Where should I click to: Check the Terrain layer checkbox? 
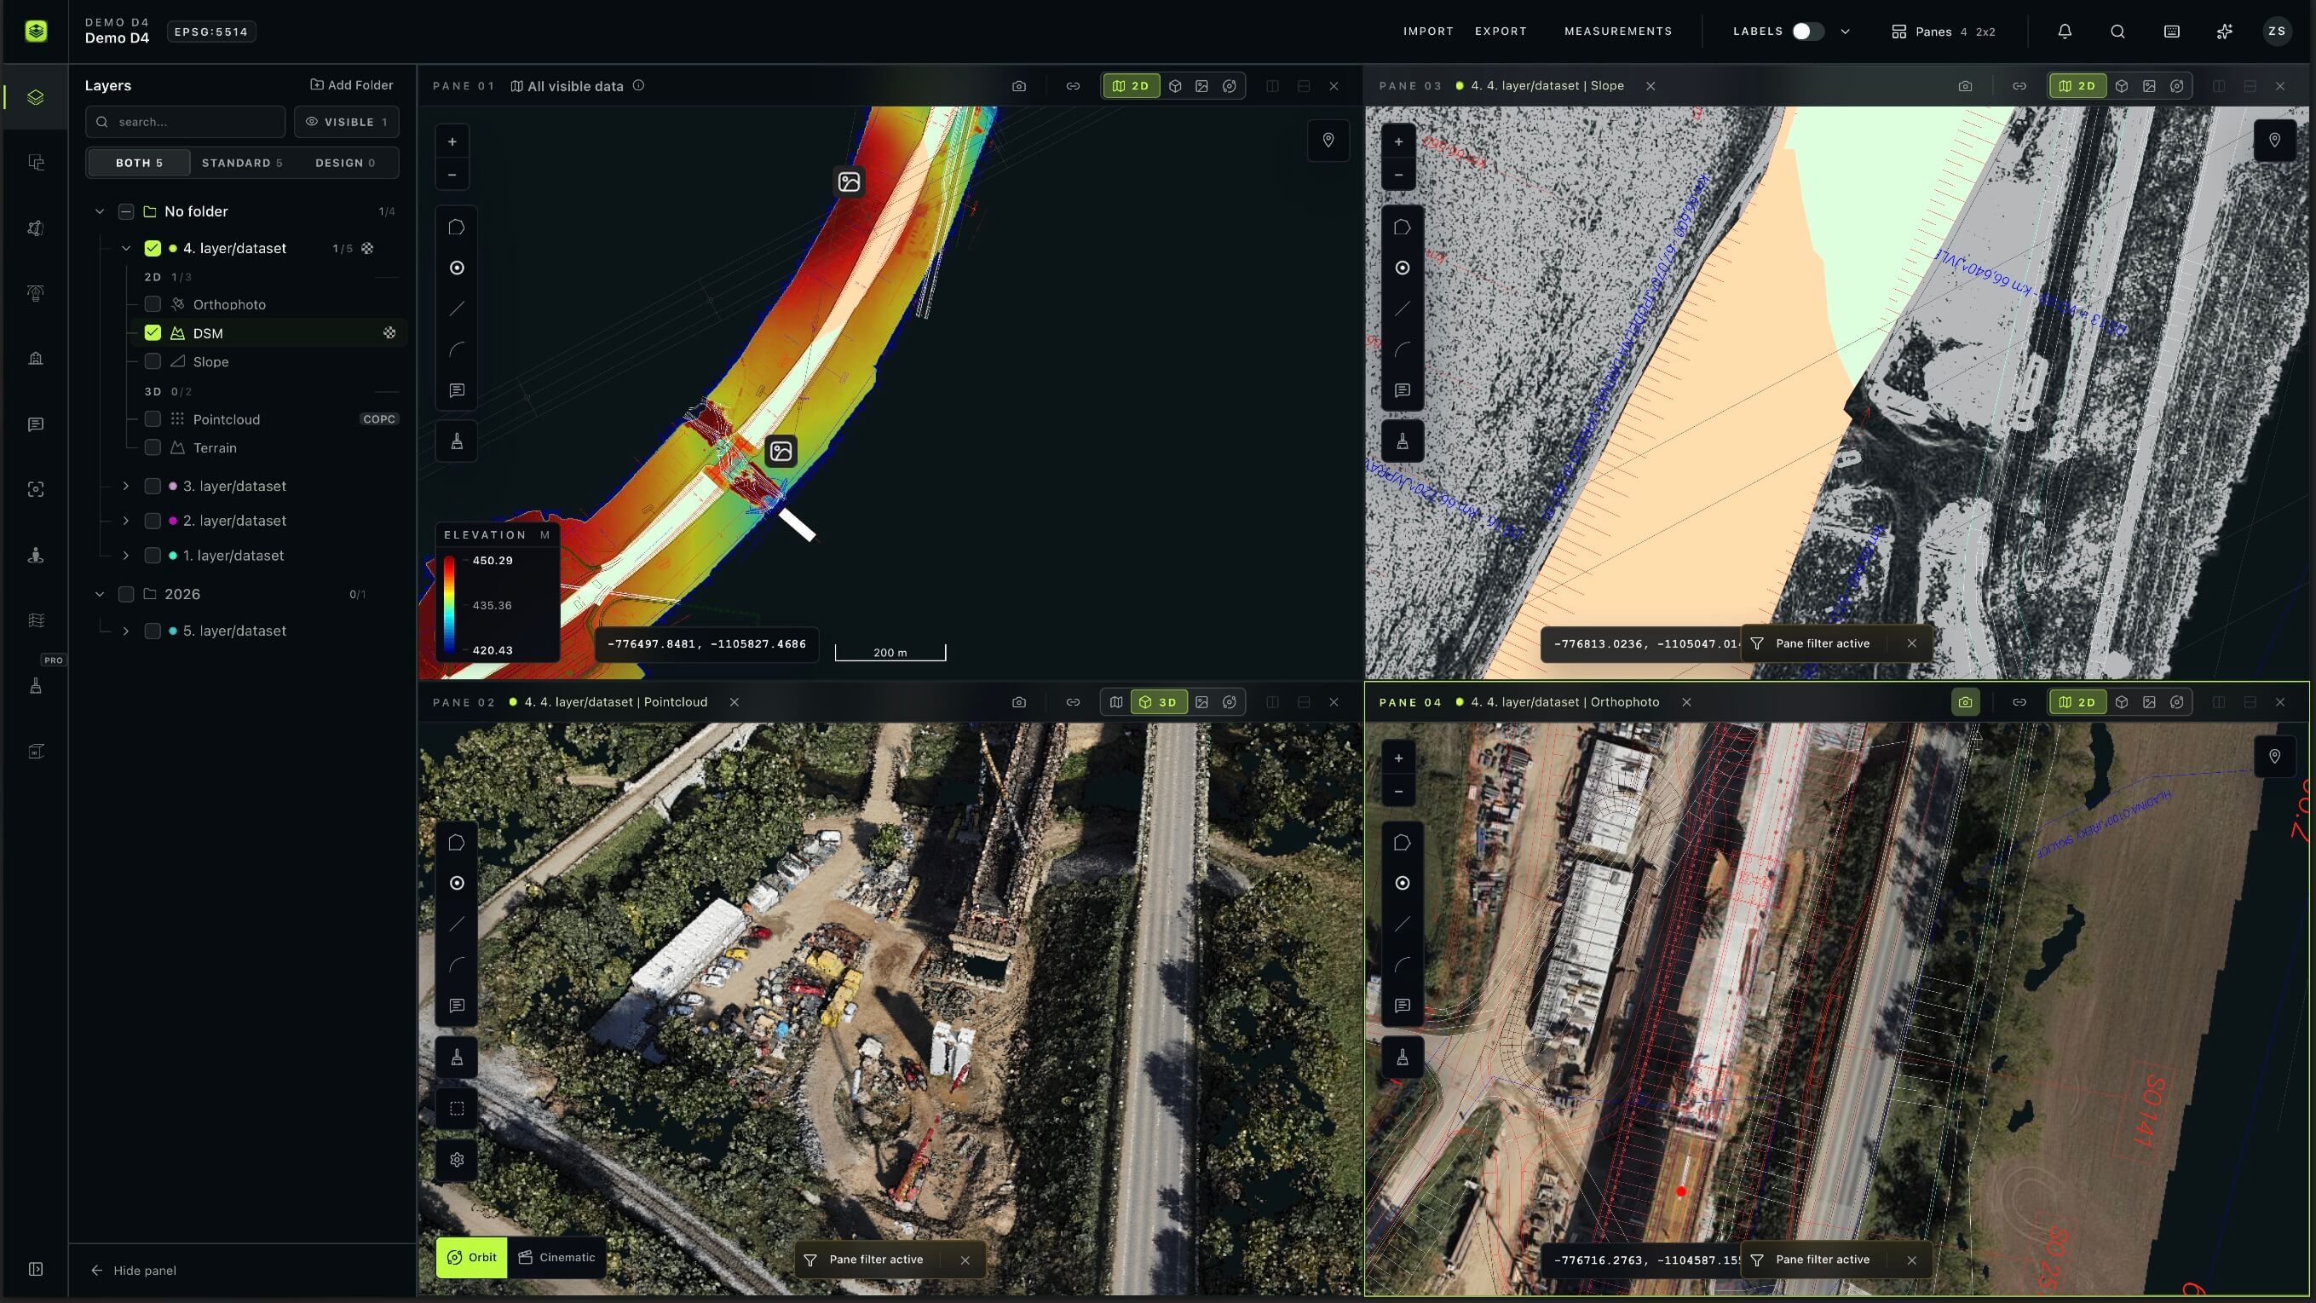tap(153, 447)
